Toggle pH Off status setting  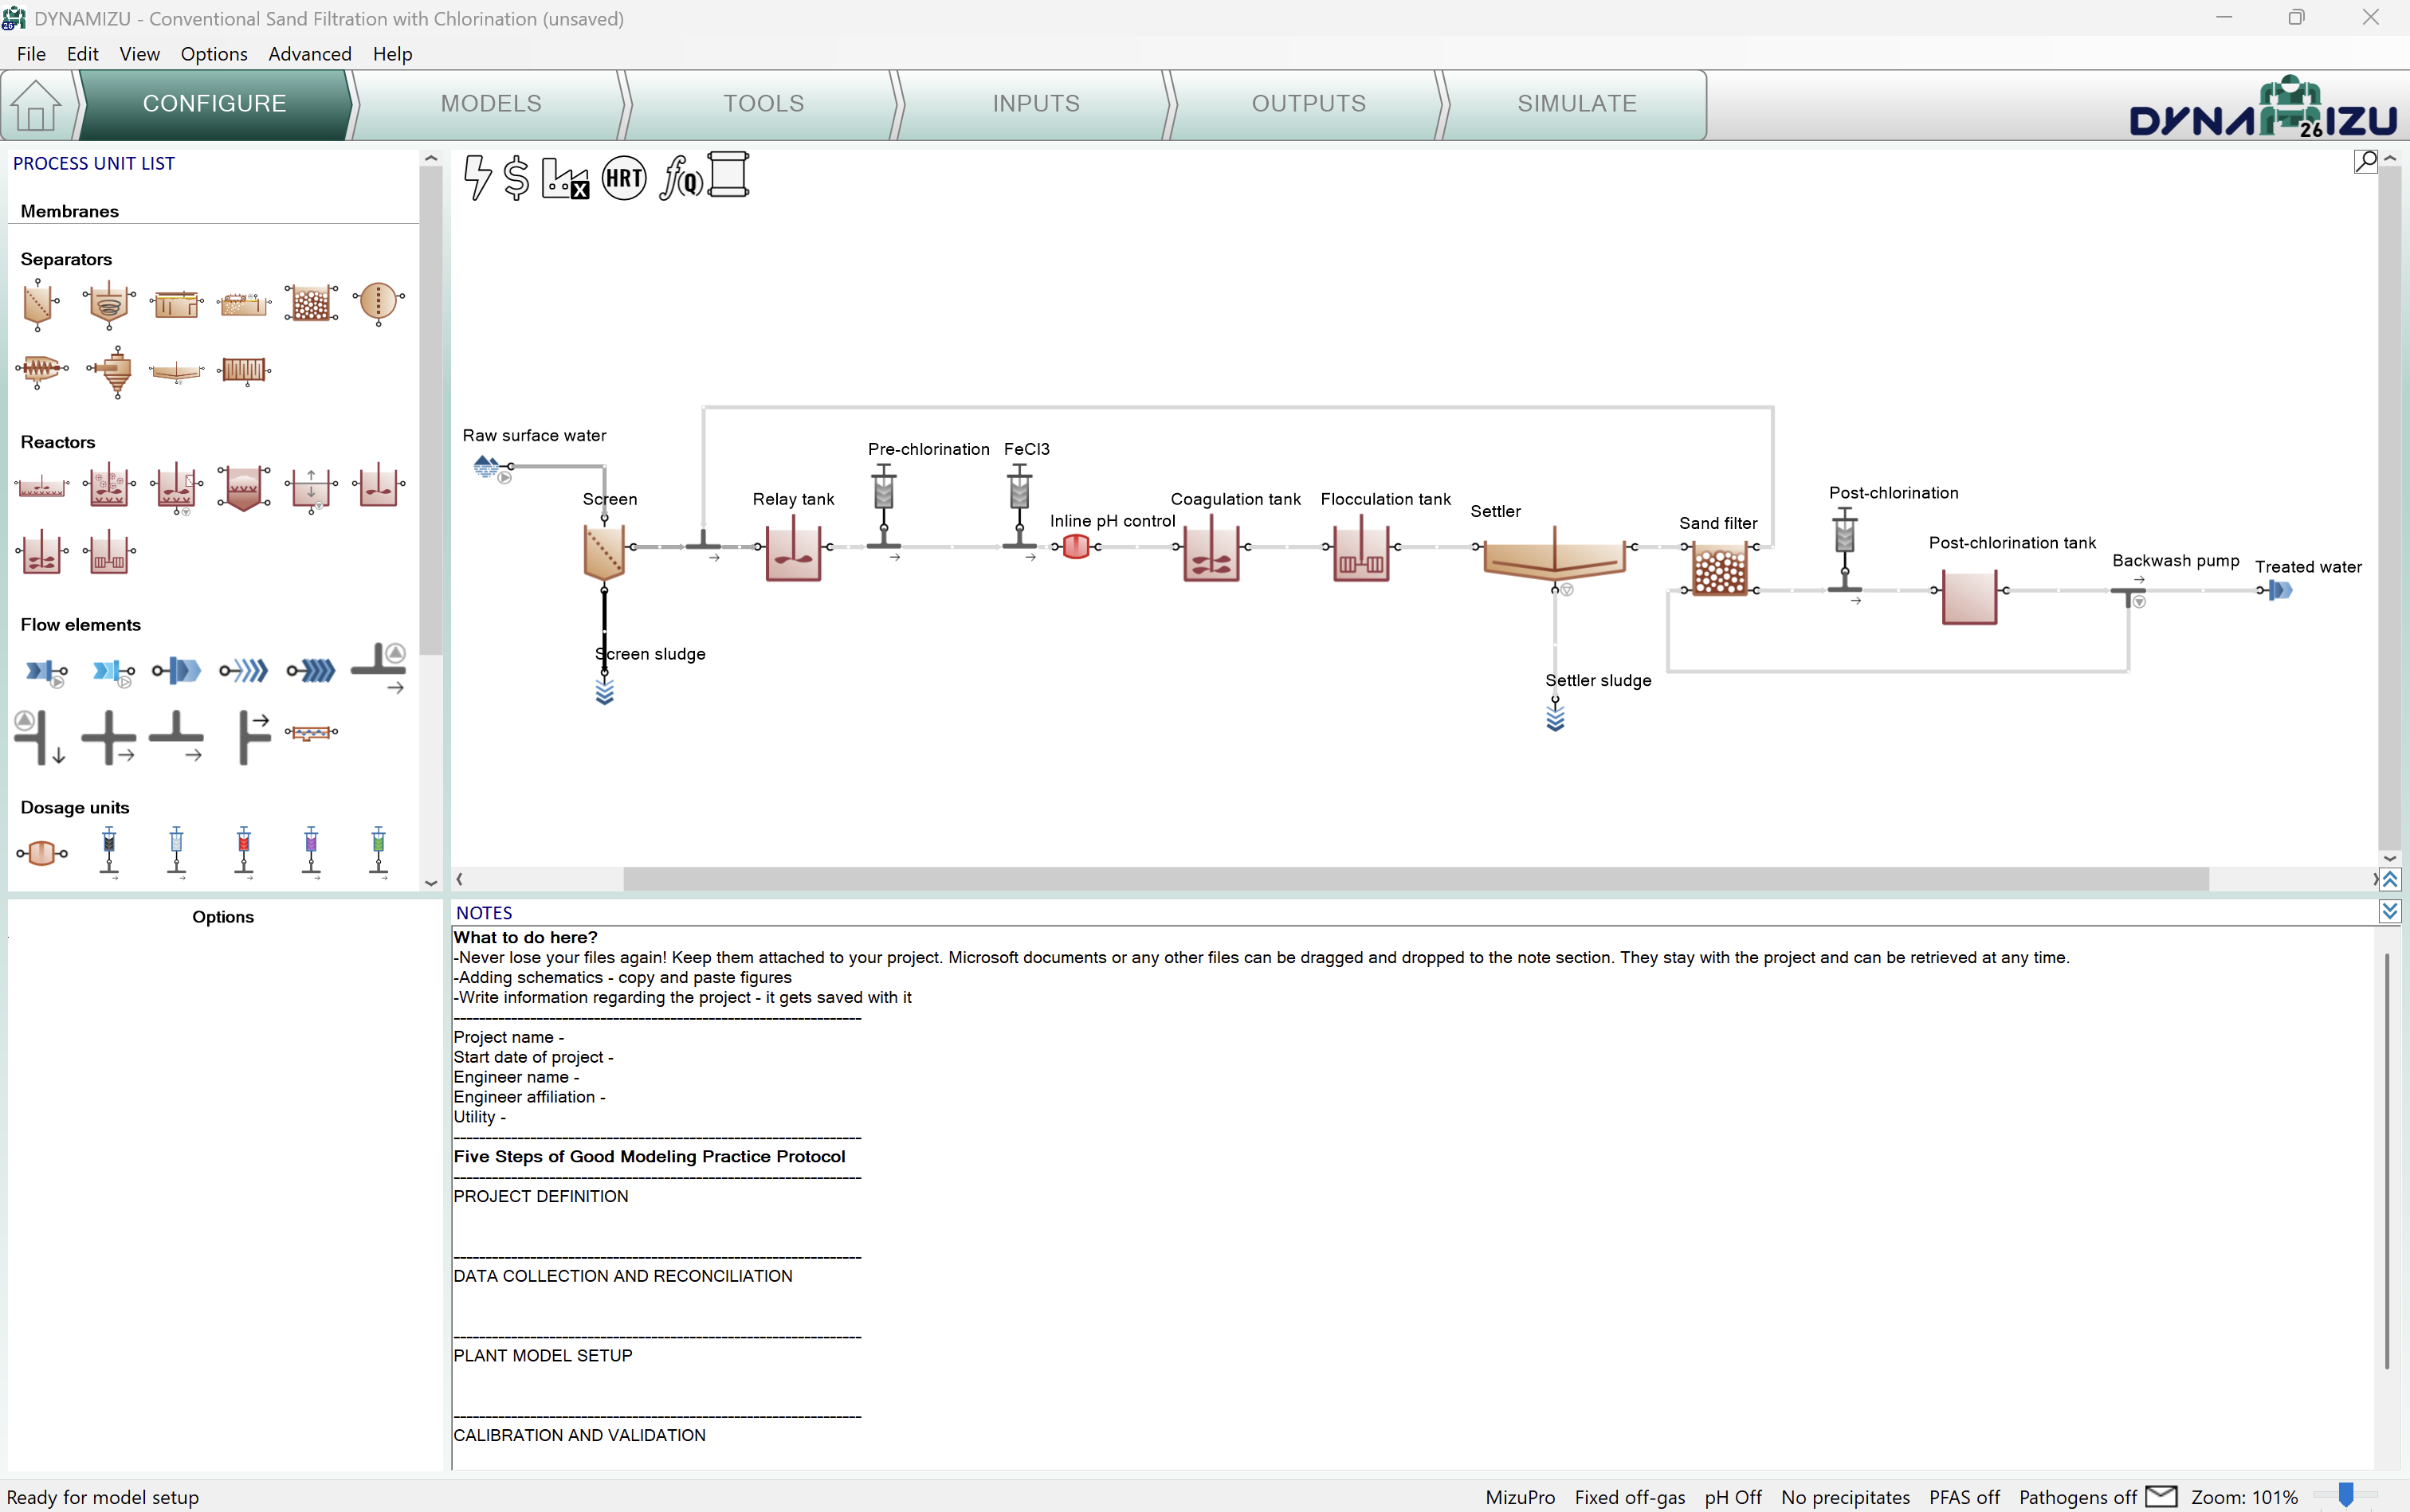(1733, 1497)
